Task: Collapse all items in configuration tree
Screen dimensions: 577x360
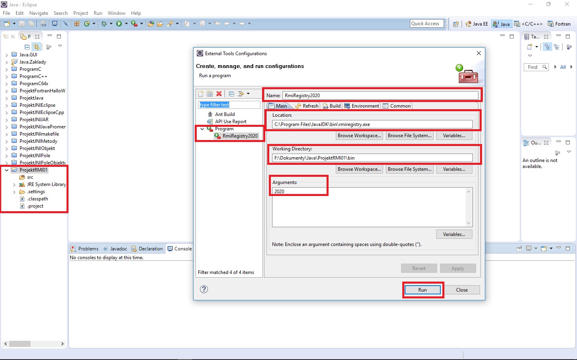Action: [x=232, y=94]
